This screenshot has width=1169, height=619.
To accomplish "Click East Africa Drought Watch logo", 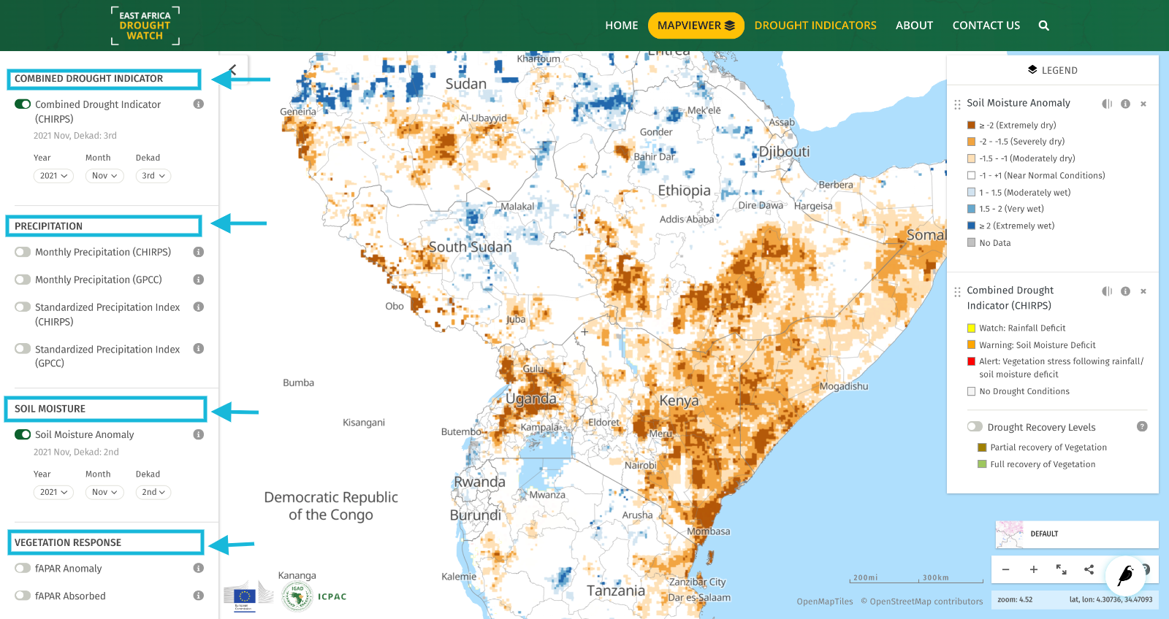I will (x=145, y=26).
